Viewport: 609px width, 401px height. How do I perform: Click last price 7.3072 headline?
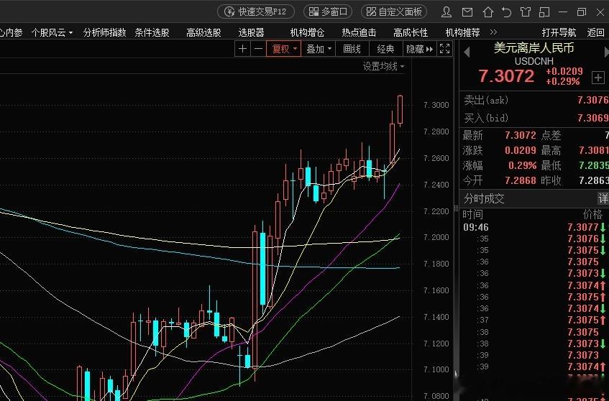(x=506, y=76)
